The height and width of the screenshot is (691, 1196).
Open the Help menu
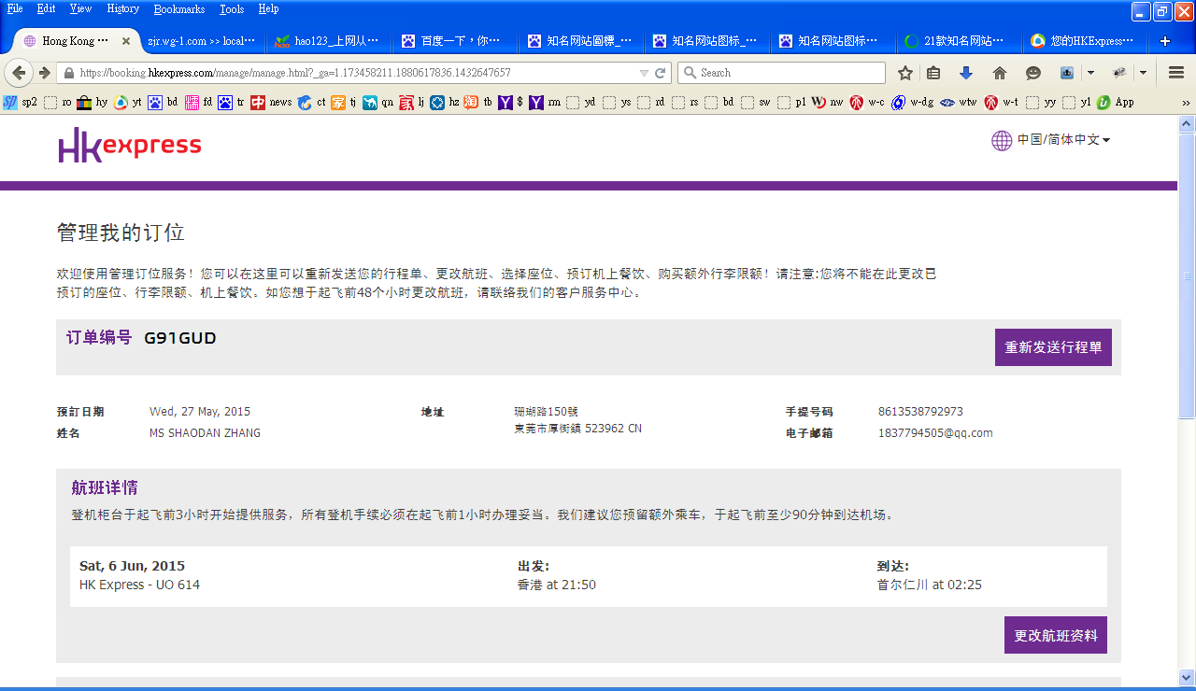[x=268, y=8]
